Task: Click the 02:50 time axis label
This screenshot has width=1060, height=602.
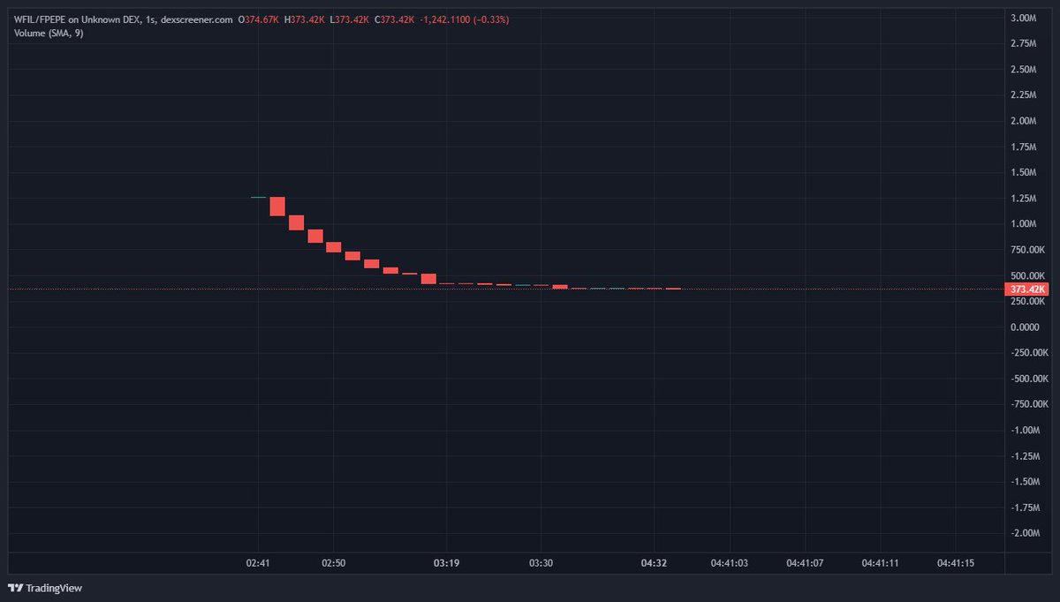Action: pyautogui.click(x=333, y=562)
